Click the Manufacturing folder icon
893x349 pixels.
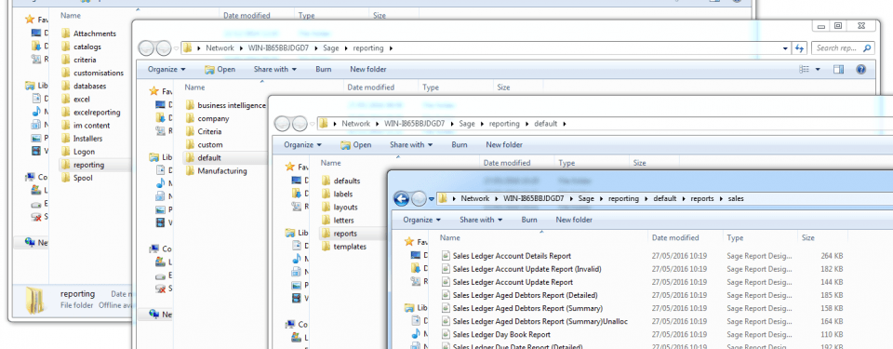[190, 171]
